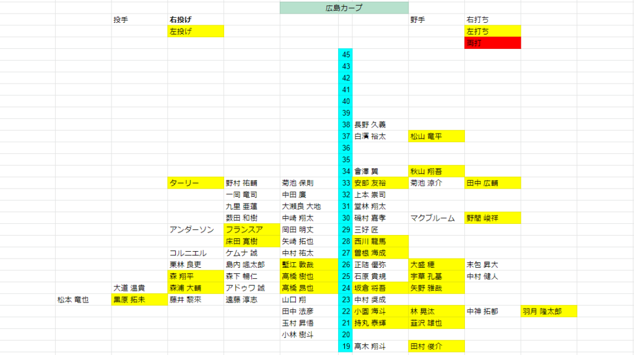This screenshot has height=355, width=634.
Task: Select the 黒原 拓未 cell
Action: [x=139, y=300]
